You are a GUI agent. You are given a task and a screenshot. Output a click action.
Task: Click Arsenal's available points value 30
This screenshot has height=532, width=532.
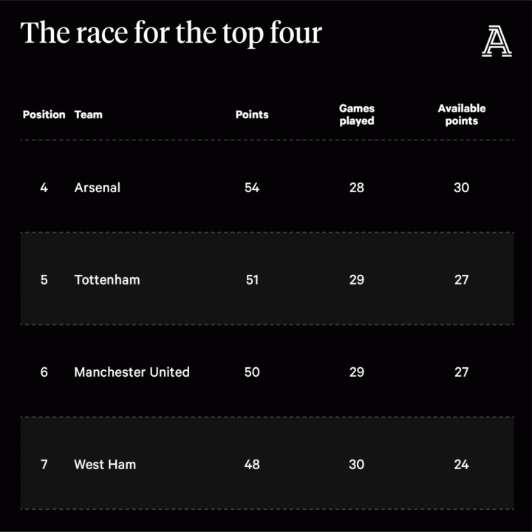[x=462, y=188]
